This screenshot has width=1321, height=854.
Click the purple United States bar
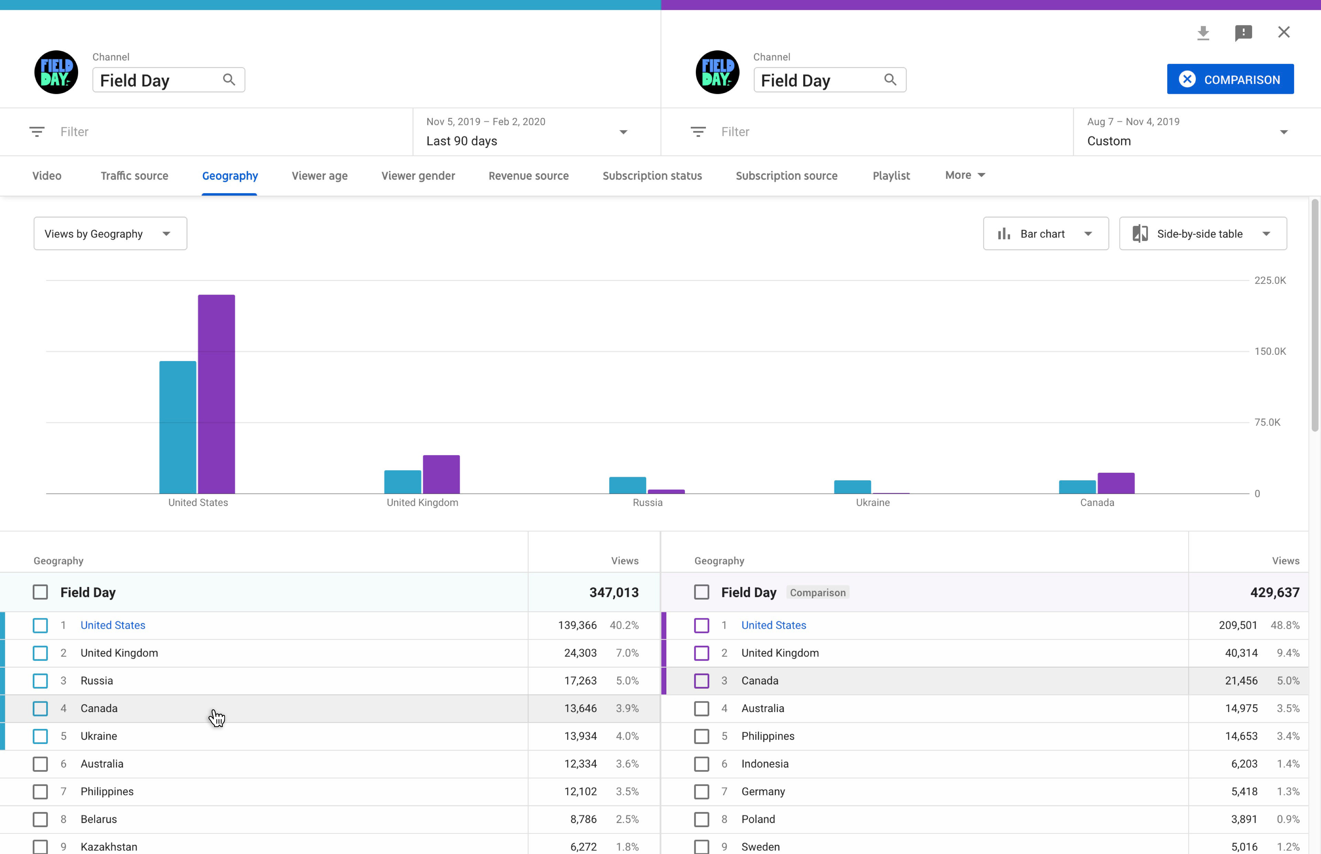pos(216,394)
